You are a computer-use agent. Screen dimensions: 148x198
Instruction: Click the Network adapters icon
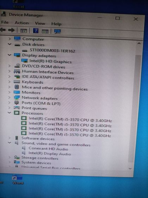[17, 97]
